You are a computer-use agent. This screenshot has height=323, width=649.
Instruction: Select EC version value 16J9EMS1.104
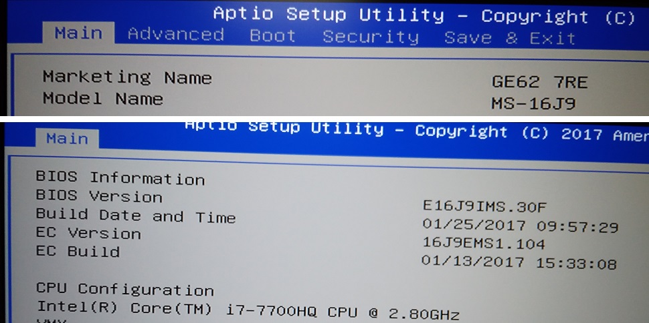pyautogui.click(x=484, y=243)
